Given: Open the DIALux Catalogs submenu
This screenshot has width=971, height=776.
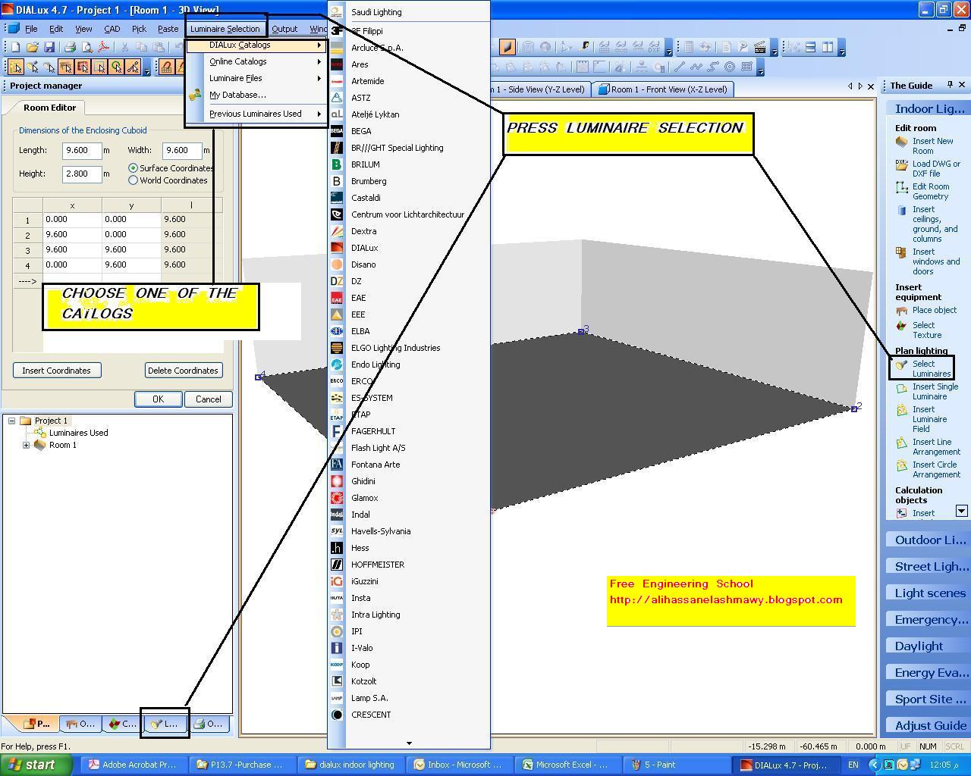Looking at the screenshot, I should point(241,45).
